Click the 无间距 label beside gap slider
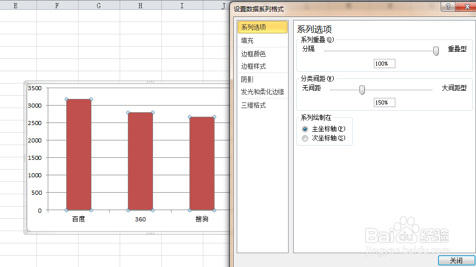 tap(312, 88)
